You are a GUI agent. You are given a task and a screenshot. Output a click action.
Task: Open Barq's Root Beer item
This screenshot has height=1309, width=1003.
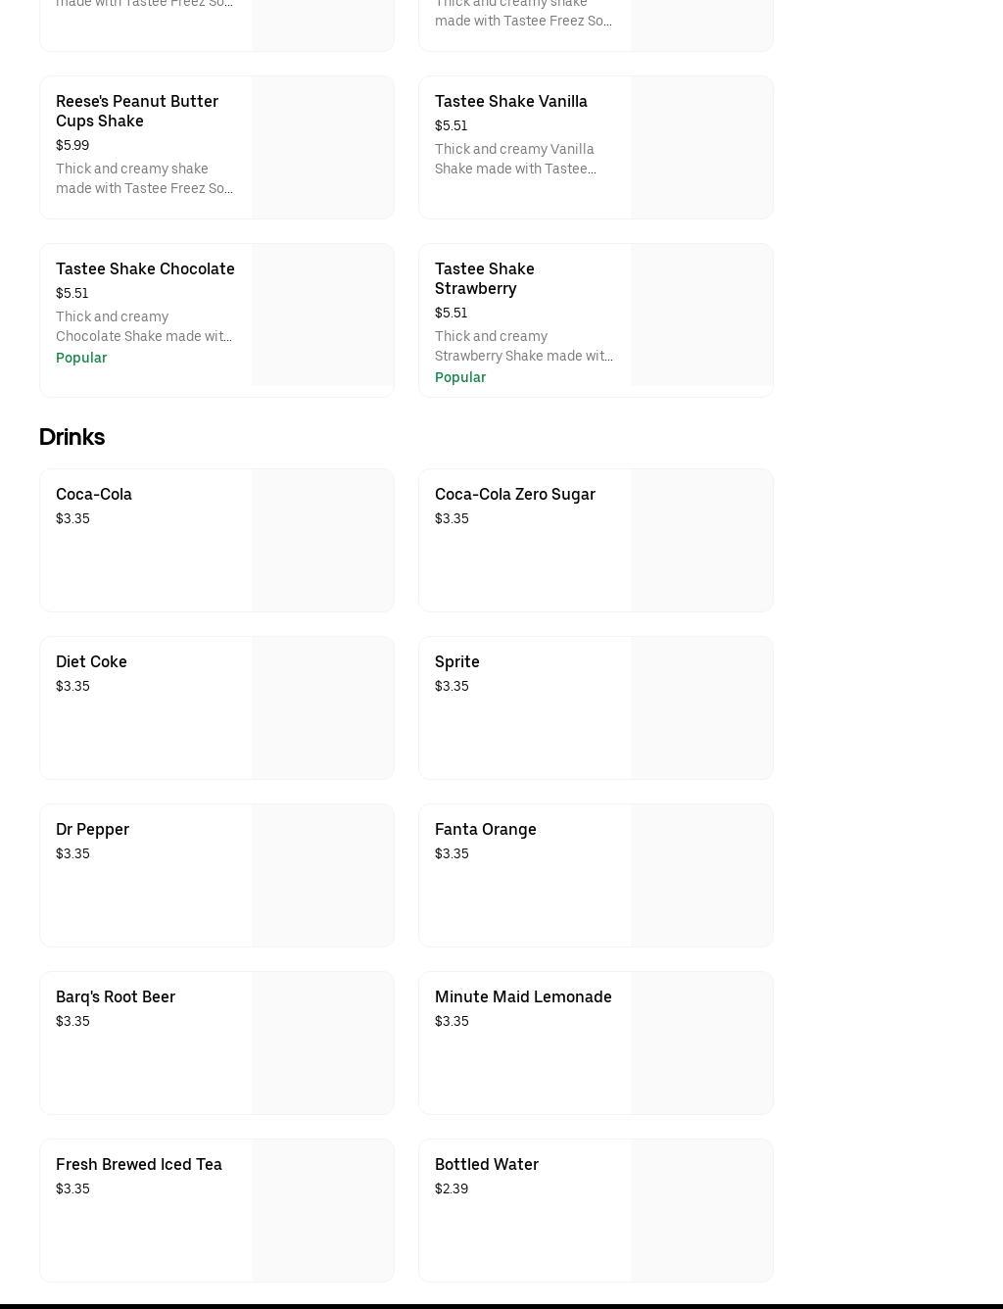[116, 996]
